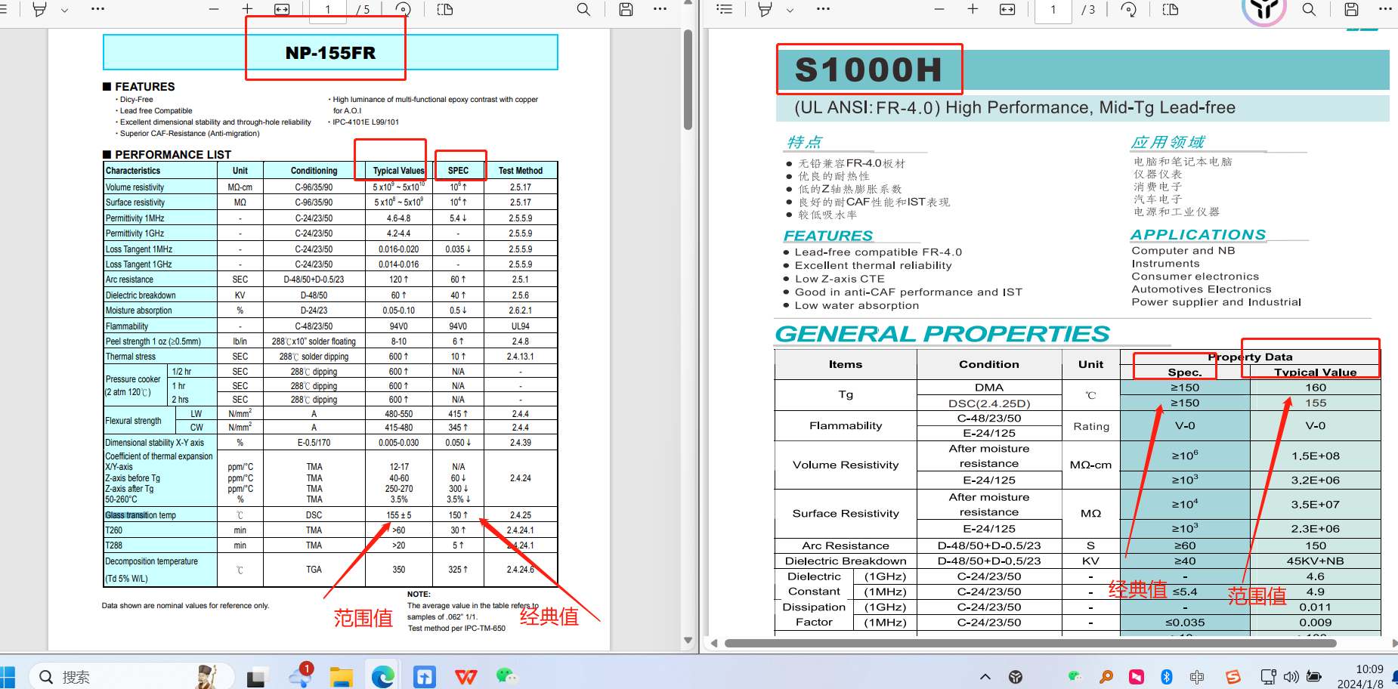
Task: Open more tools menu in left PDF toolbar
Action: (x=97, y=9)
